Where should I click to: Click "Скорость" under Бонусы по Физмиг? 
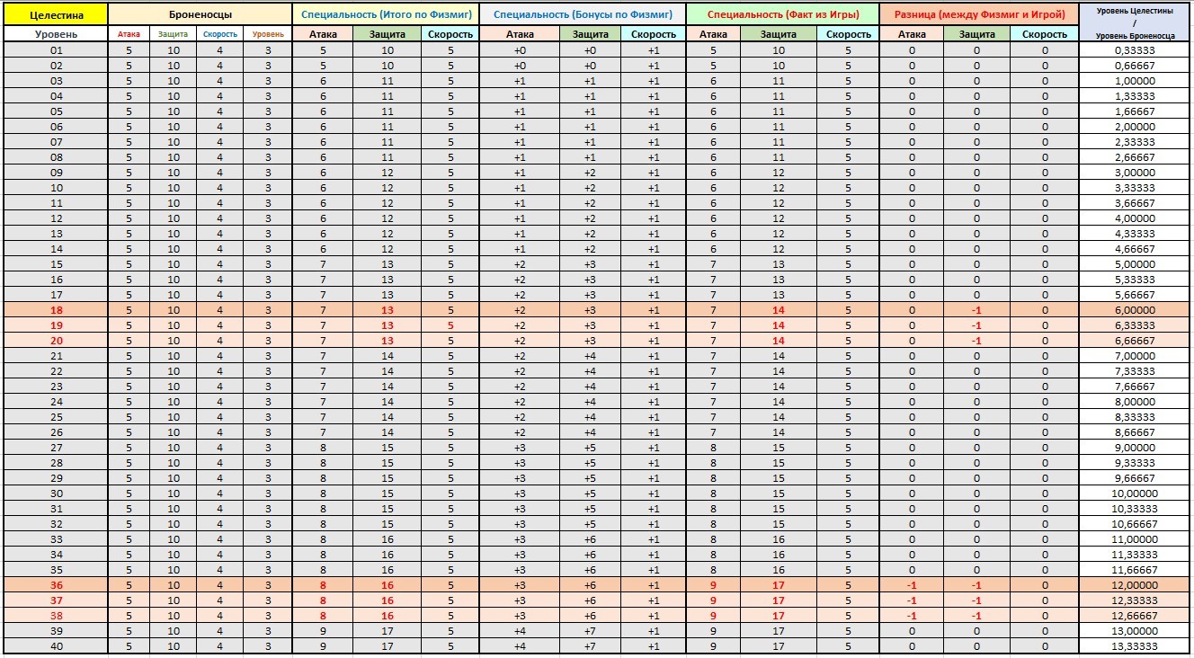(x=653, y=34)
